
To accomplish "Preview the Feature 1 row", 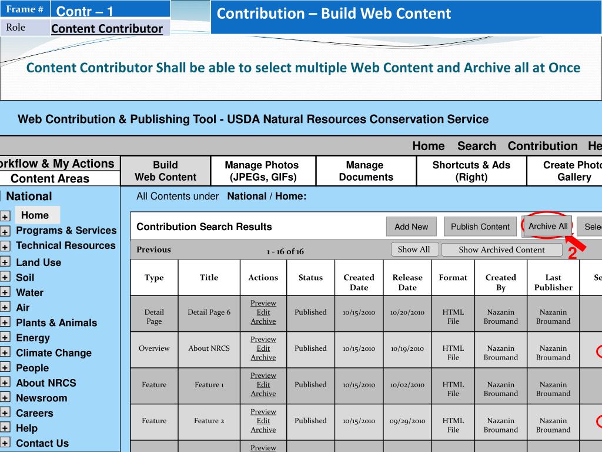I will coord(263,375).
